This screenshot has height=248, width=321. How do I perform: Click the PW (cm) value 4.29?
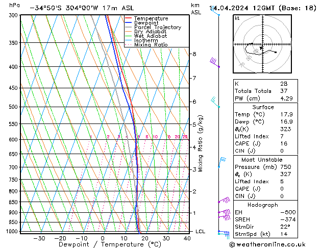(286, 98)
